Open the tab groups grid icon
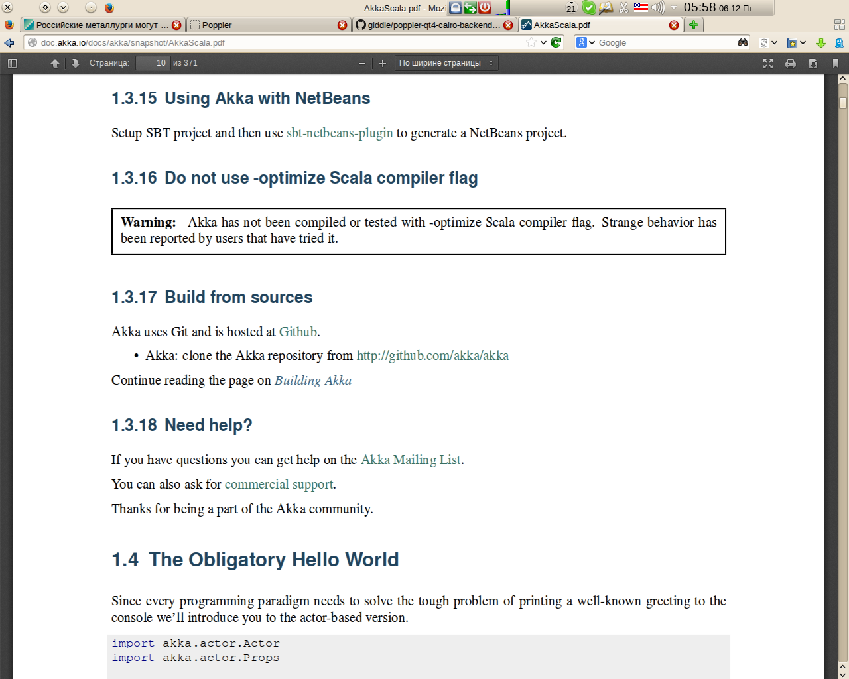 (x=839, y=25)
